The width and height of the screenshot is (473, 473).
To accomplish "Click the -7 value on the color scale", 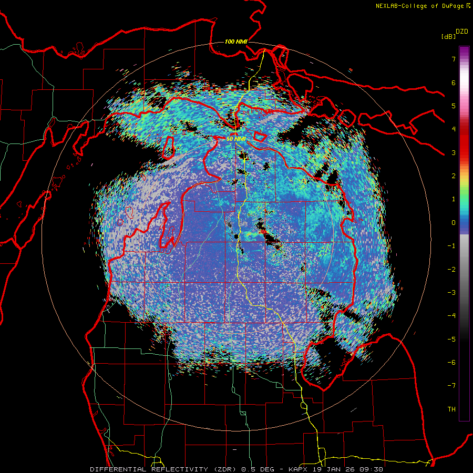I will (451, 386).
